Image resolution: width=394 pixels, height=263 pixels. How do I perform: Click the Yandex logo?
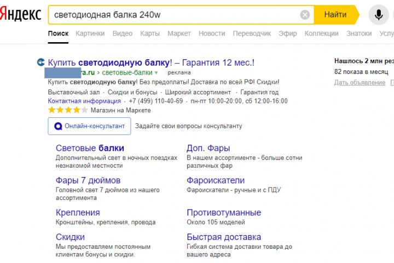(20, 15)
